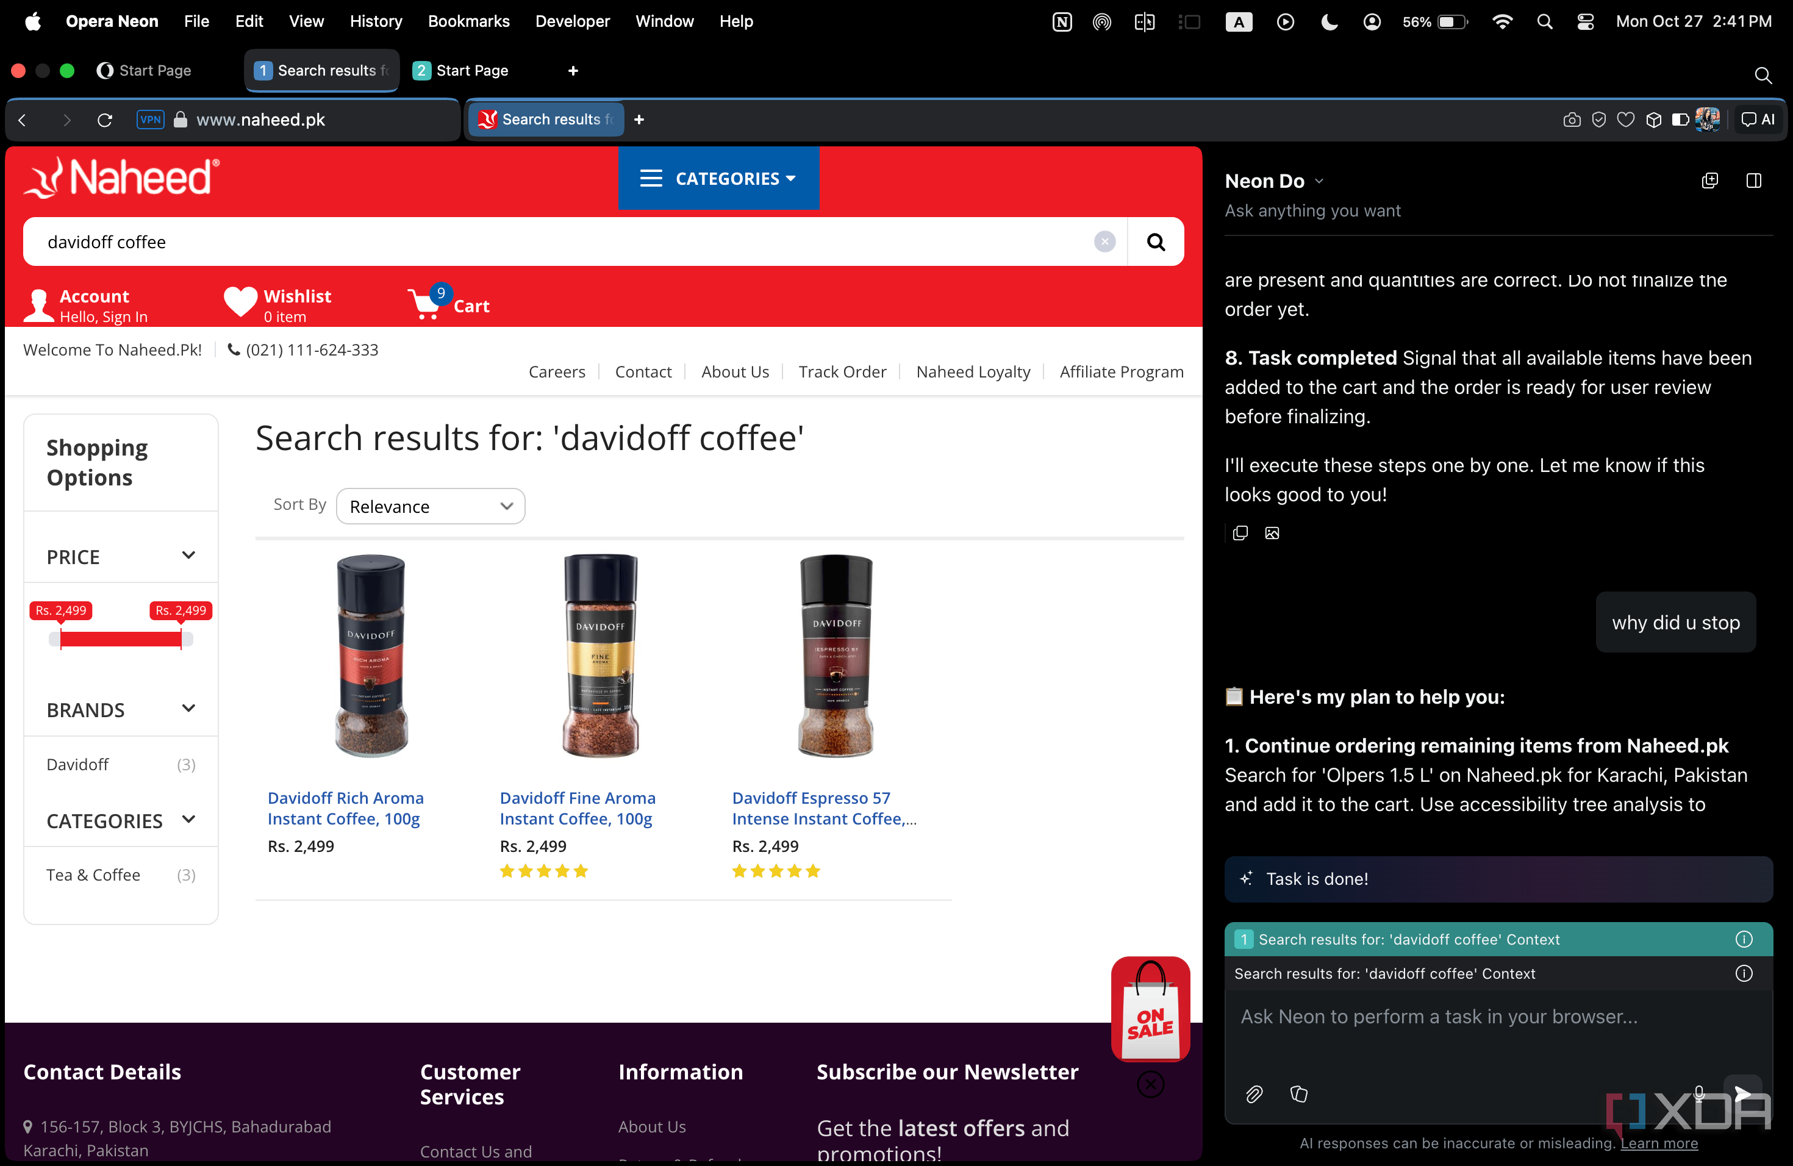The height and width of the screenshot is (1166, 1793).
Task: Go back to previous page
Action: click(22, 120)
